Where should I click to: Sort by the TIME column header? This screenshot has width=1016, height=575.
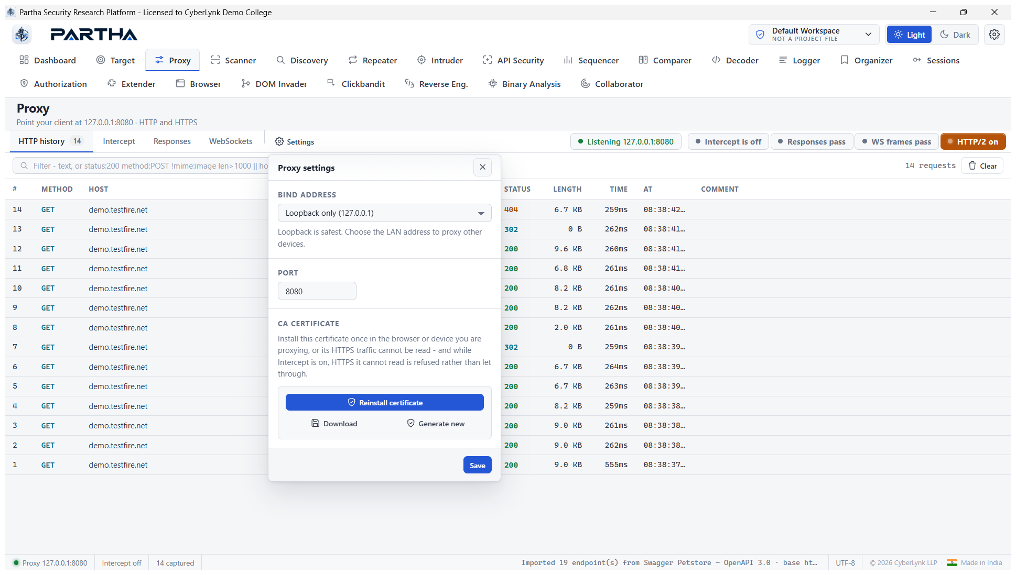coord(619,189)
